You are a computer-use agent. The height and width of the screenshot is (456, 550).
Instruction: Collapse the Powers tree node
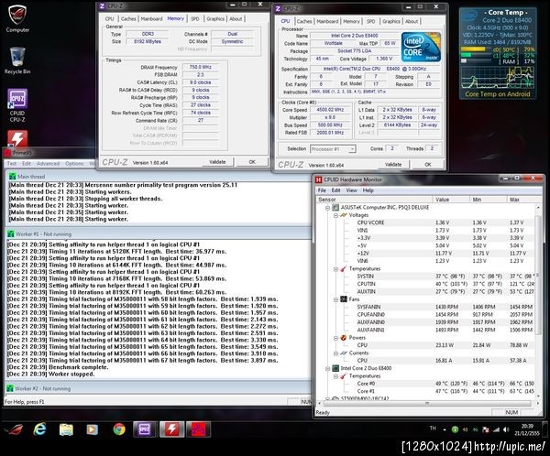335,338
